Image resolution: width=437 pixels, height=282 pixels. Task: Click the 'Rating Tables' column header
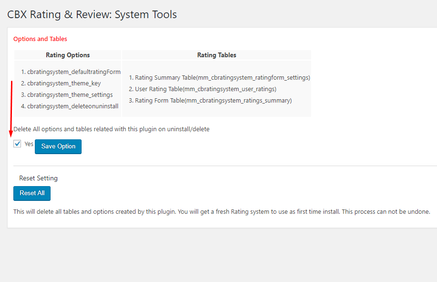click(217, 55)
